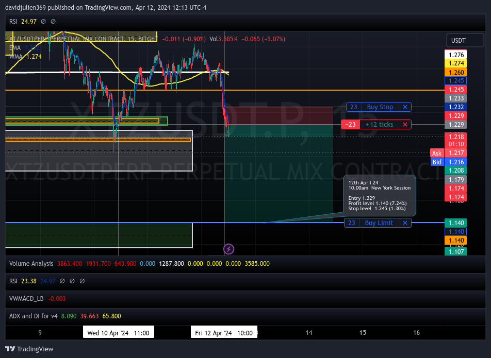Image resolution: width=491 pixels, height=358 pixels.
Task: Click the Volume Analysis indicator title
Action: (31, 264)
